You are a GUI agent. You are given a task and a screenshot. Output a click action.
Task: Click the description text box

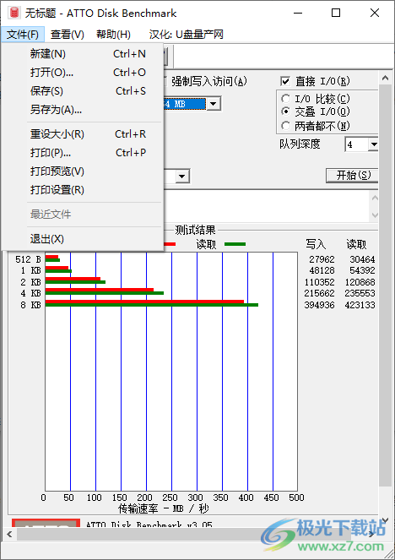coord(268,206)
